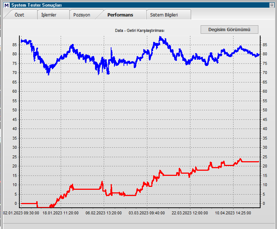Click the date label 03.03.2023 09:40:00
This screenshot has height=229, width=277.
(x=147, y=213)
